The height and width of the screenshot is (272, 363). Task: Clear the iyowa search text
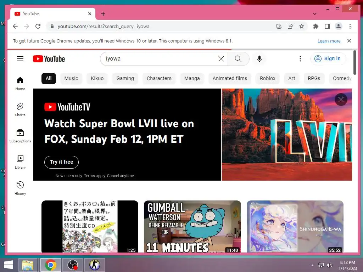click(221, 59)
